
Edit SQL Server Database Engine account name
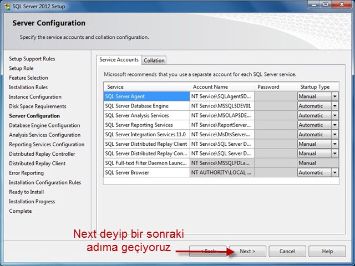221,106
